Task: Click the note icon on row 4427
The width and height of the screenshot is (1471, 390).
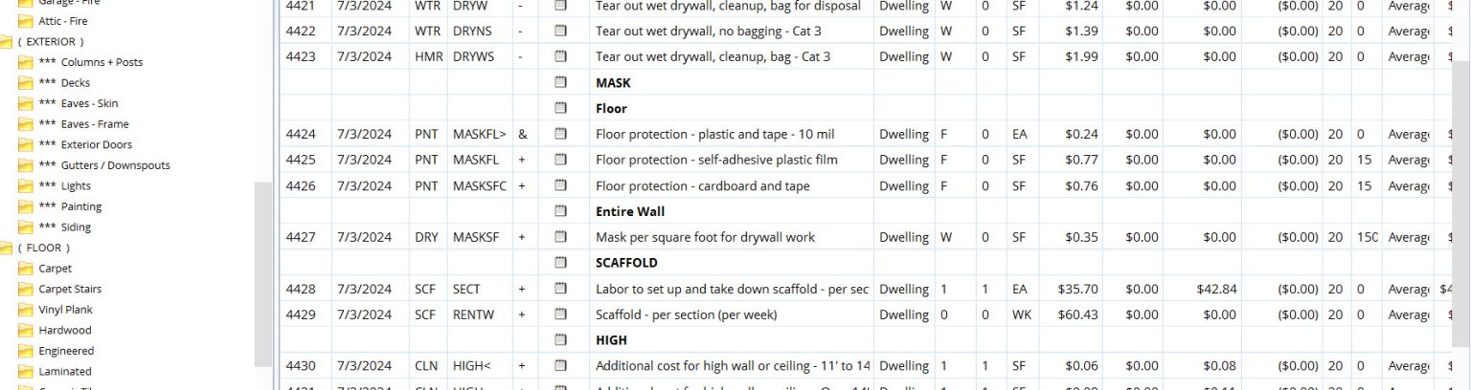Action: (x=561, y=237)
